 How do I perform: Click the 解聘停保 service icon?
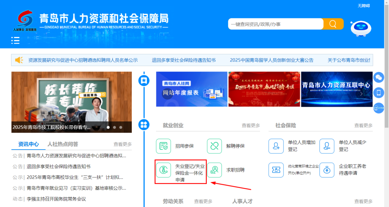214,146
